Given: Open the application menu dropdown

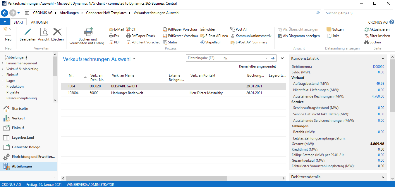Looking at the screenshot, I should (x=5, y=22).
